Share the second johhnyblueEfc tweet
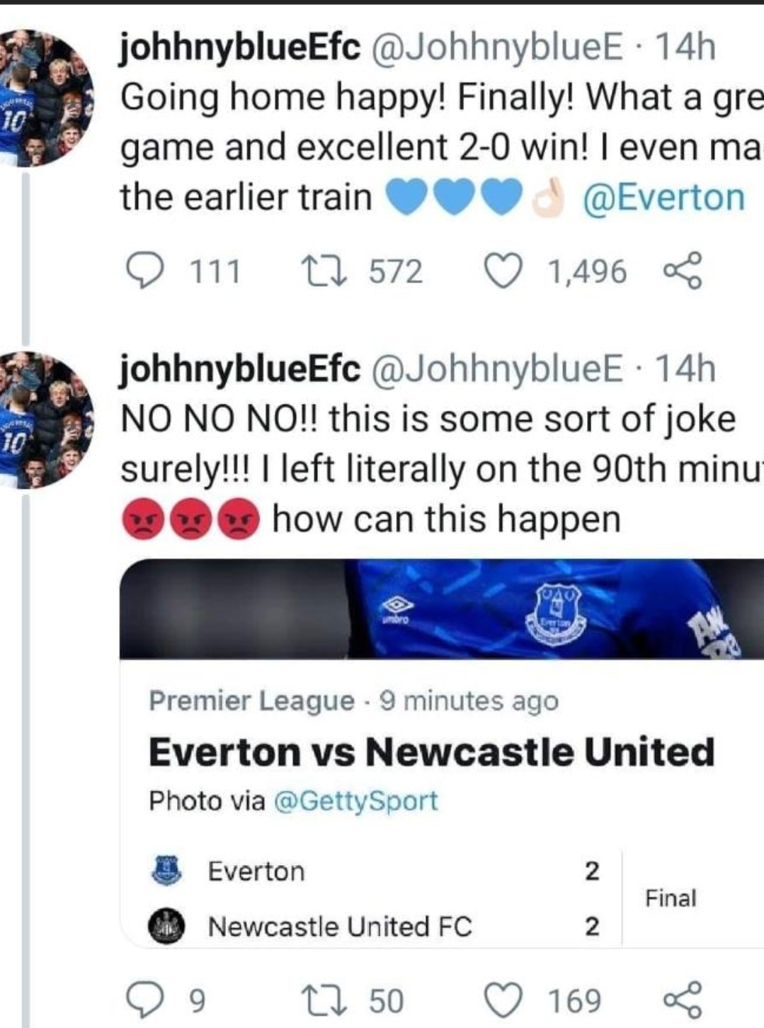The image size is (764, 1028). click(683, 1000)
